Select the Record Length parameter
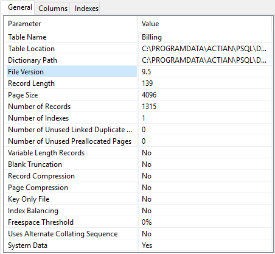275x254 pixels. 31,83
